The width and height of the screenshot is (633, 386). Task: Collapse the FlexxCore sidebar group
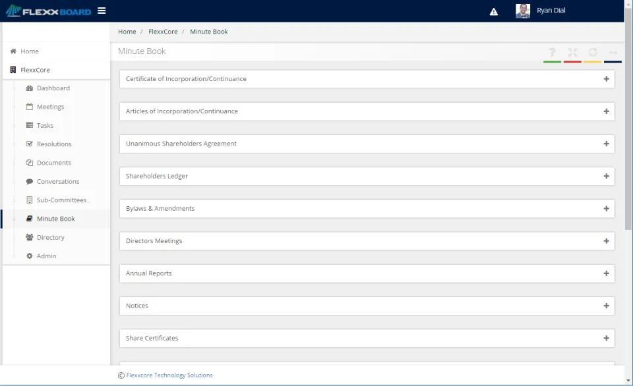point(35,70)
